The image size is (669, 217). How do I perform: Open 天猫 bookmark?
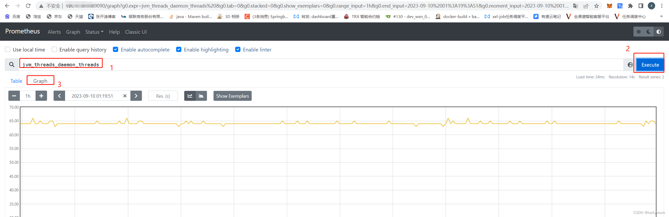(x=75, y=16)
